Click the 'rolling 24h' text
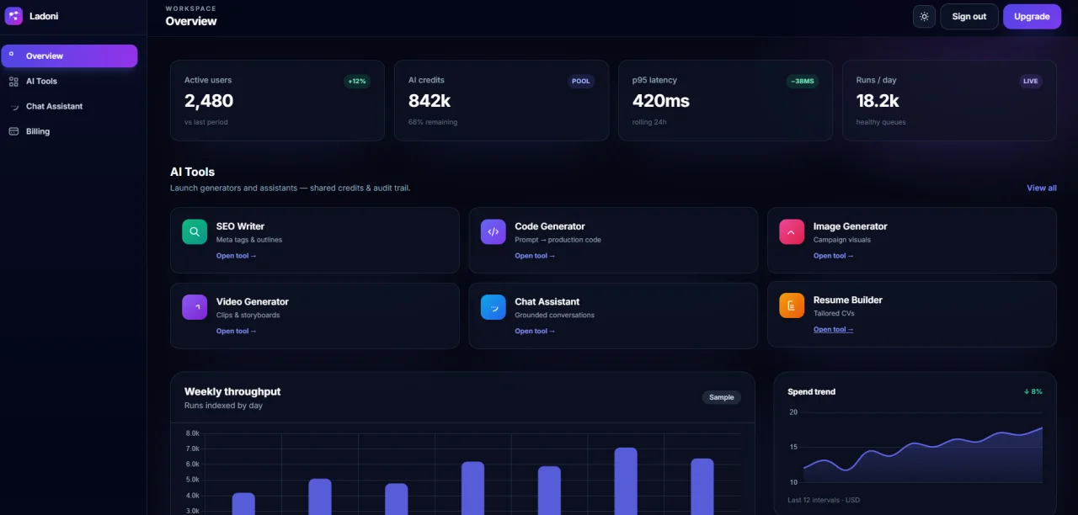The image size is (1078, 515). click(x=650, y=123)
